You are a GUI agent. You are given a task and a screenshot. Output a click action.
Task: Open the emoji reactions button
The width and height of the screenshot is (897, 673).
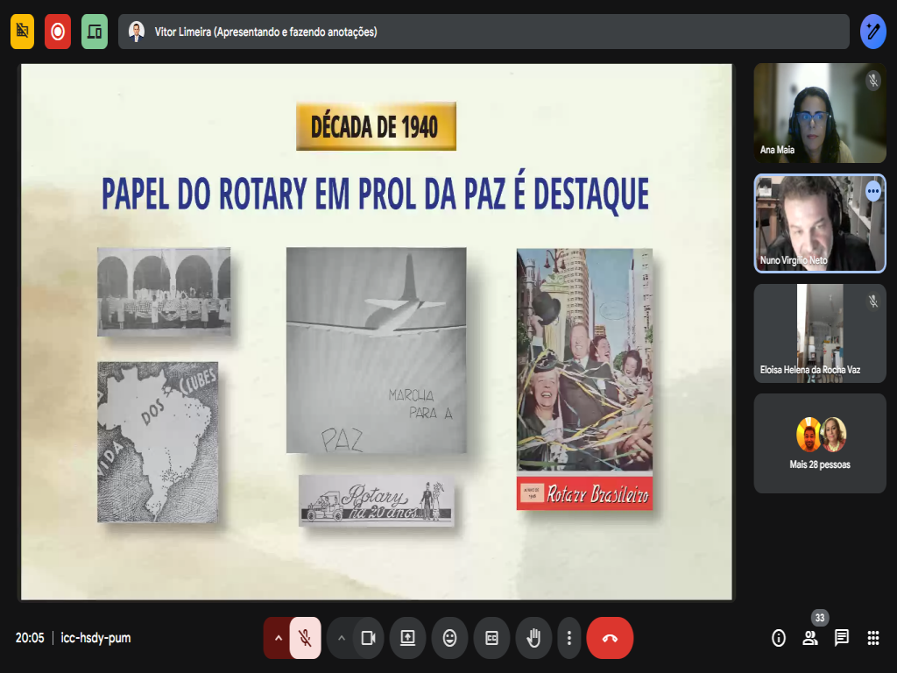(449, 638)
